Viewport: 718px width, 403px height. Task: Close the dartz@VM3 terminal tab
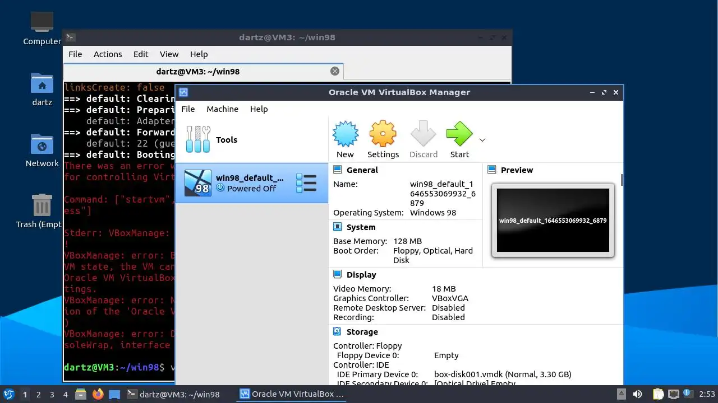pyautogui.click(x=335, y=71)
